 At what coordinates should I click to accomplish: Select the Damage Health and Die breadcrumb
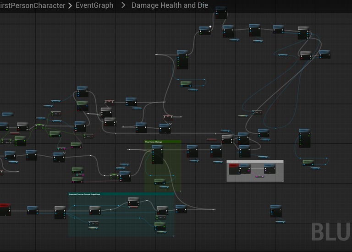170,5
